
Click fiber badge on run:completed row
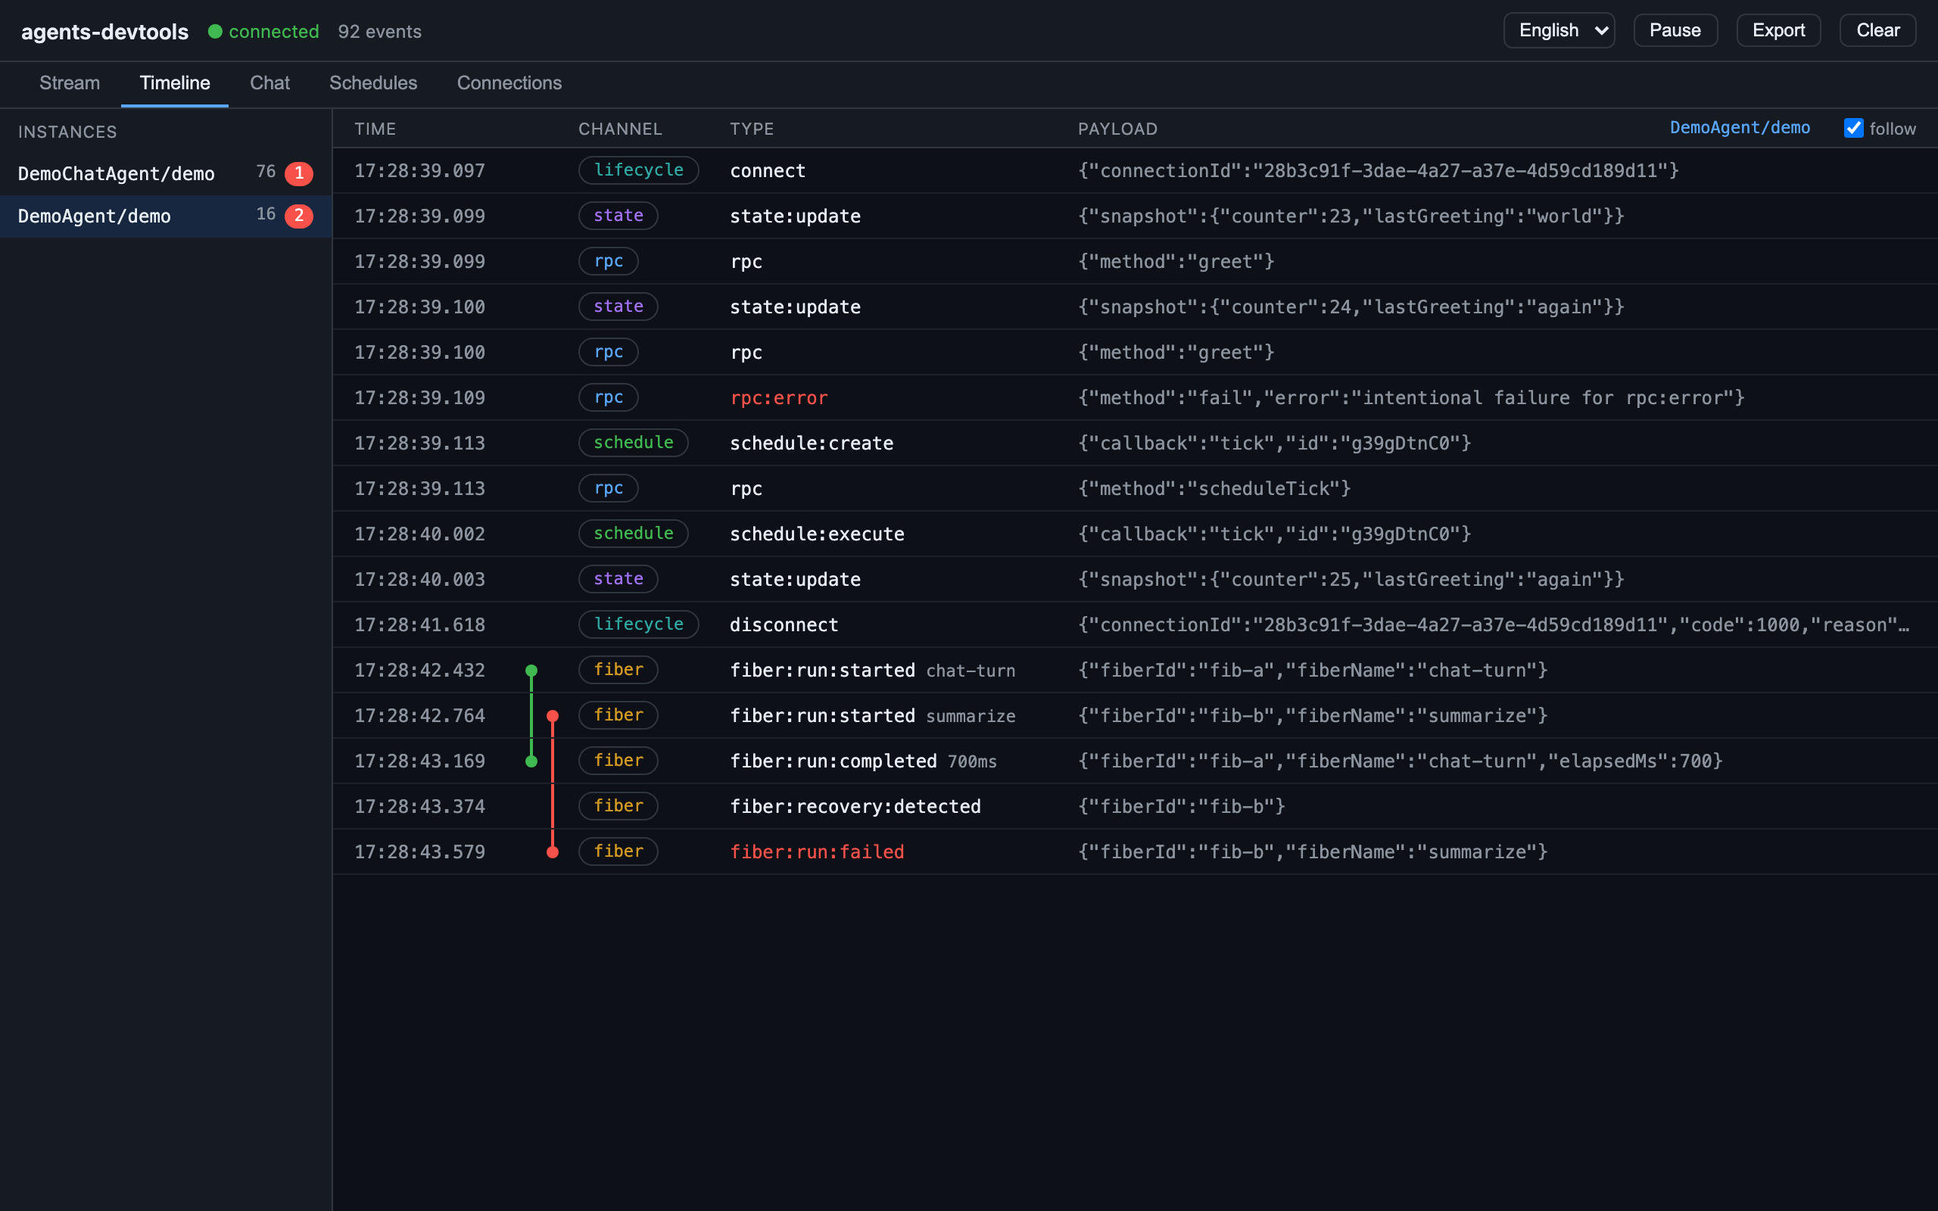(x=618, y=760)
